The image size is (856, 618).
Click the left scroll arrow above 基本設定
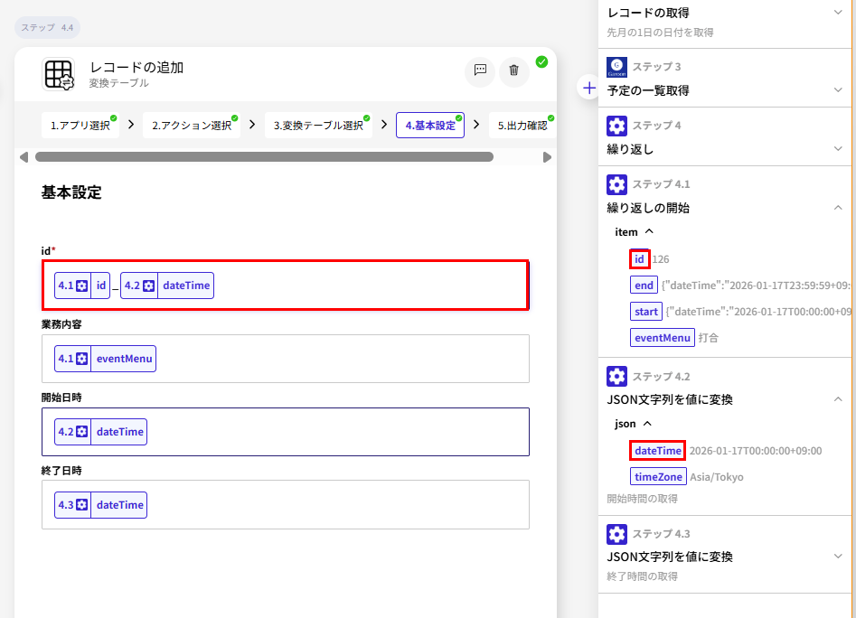click(23, 156)
